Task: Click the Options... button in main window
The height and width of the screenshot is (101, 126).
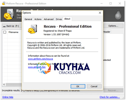Action: point(113,26)
